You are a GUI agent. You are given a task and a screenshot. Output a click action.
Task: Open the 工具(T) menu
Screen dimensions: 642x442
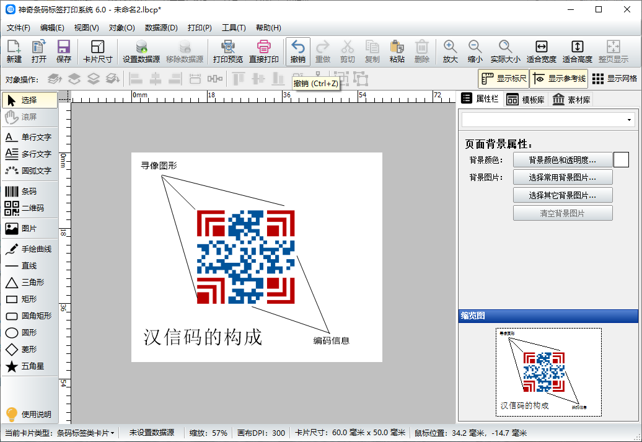(x=234, y=28)
